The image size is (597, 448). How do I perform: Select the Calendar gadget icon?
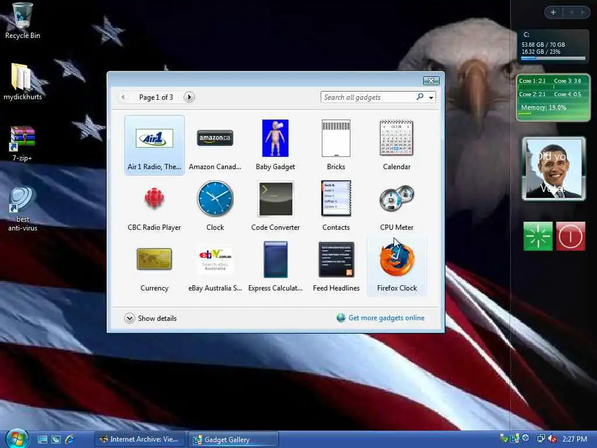pyautogui.click(x=396, y=137)
